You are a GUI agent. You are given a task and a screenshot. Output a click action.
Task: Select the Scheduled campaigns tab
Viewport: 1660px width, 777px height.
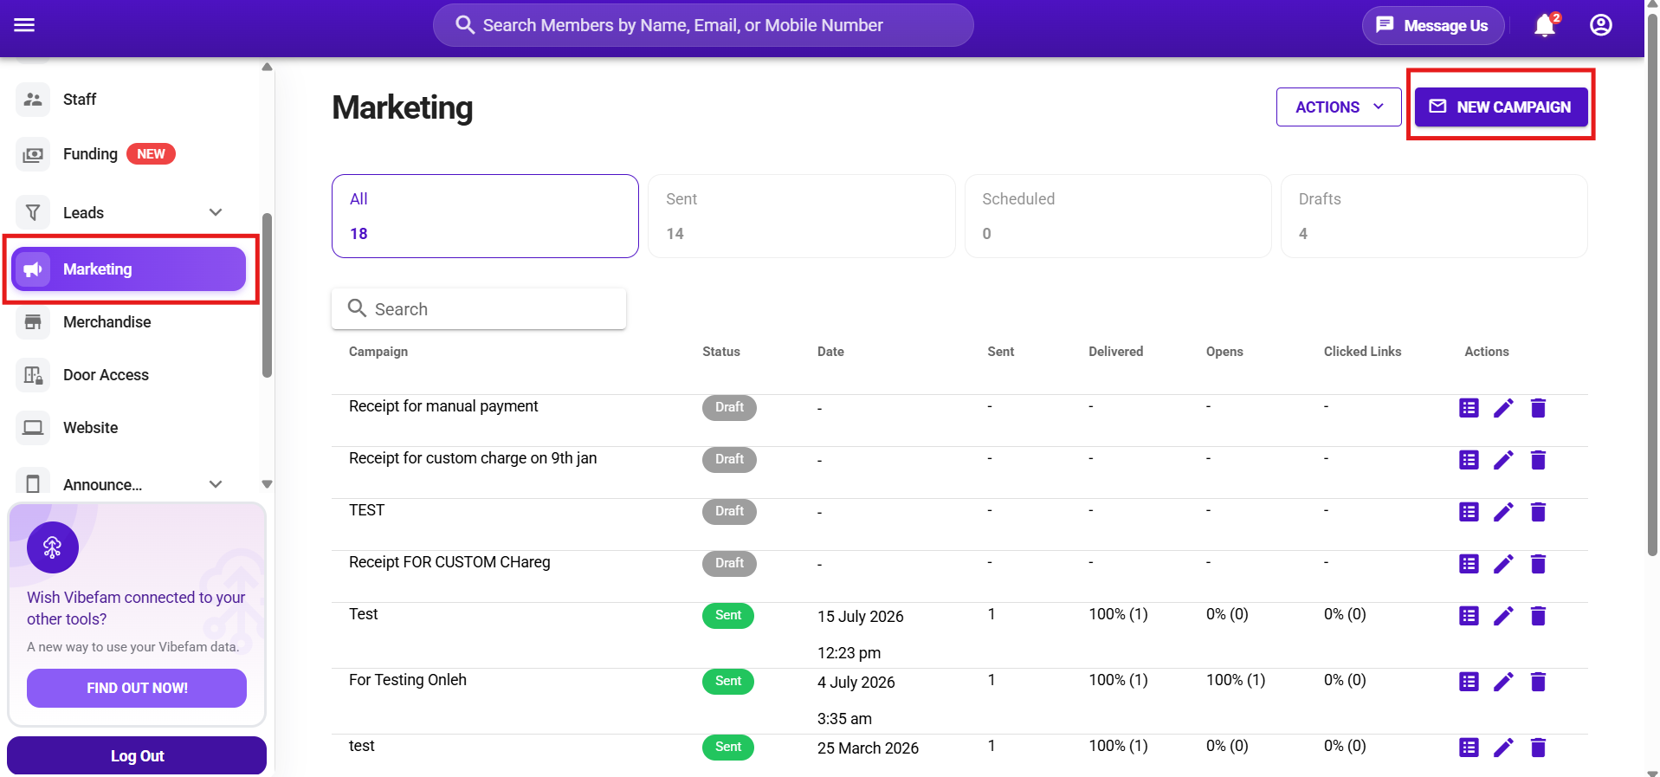click(1118, 216)
